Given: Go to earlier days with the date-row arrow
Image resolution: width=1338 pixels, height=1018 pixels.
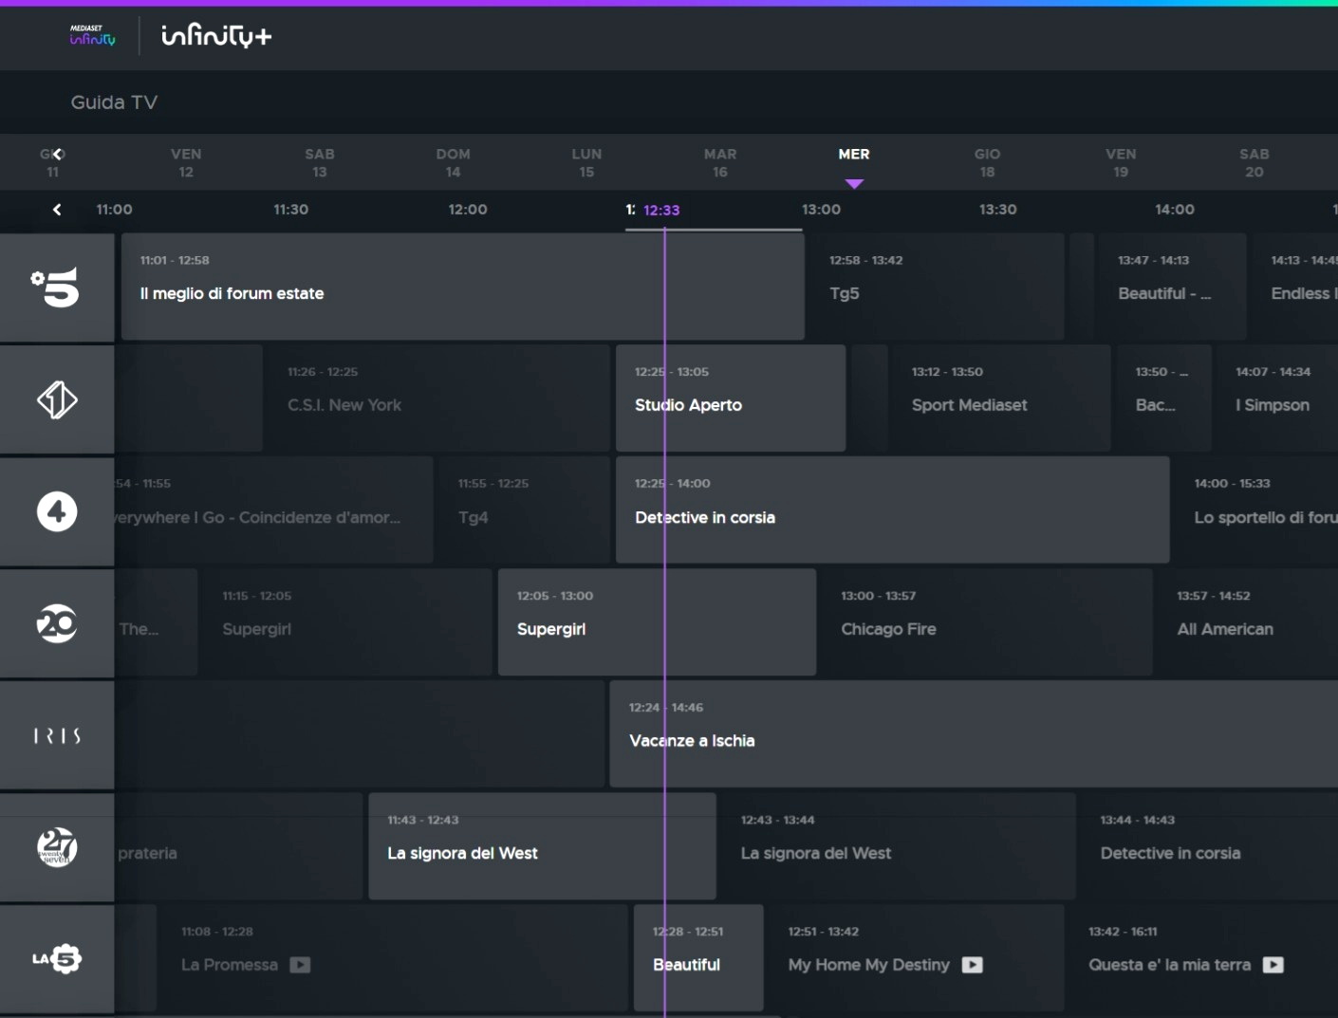Looking at the screenshot, I should pos(57,154).
